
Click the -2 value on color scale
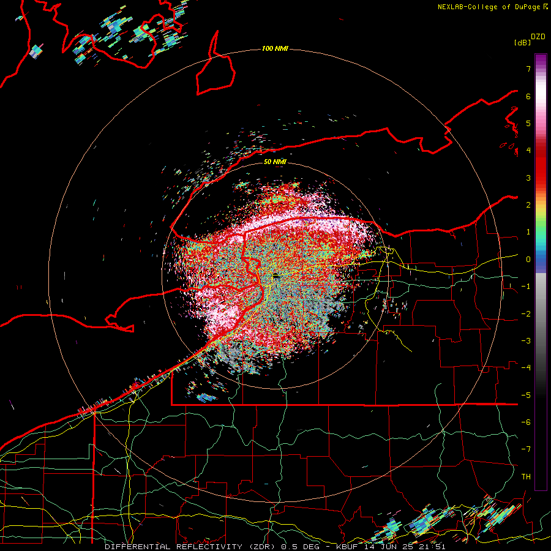pyautogui.click(x=526, y=314)
